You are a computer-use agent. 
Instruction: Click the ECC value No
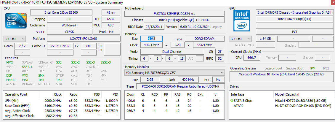point(218,80)
